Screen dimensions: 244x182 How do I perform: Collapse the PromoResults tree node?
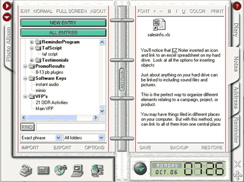tap(25, 66)
